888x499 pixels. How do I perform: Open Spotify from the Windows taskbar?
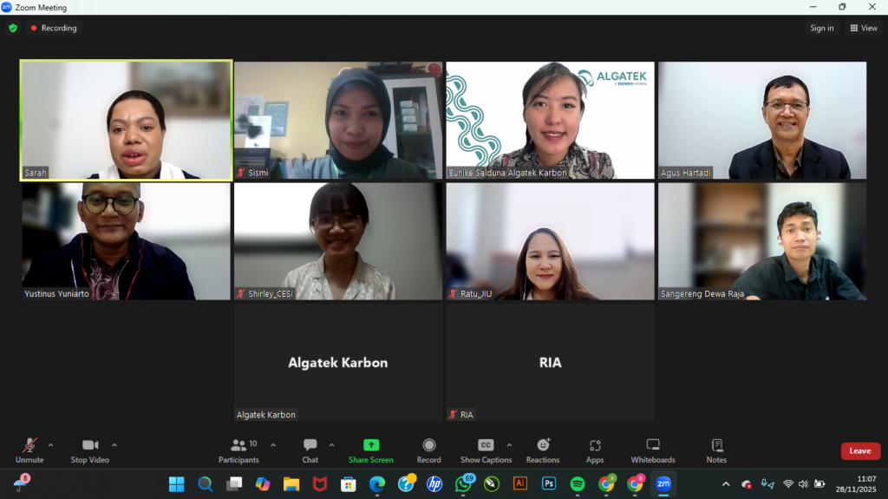click(578, 483)
